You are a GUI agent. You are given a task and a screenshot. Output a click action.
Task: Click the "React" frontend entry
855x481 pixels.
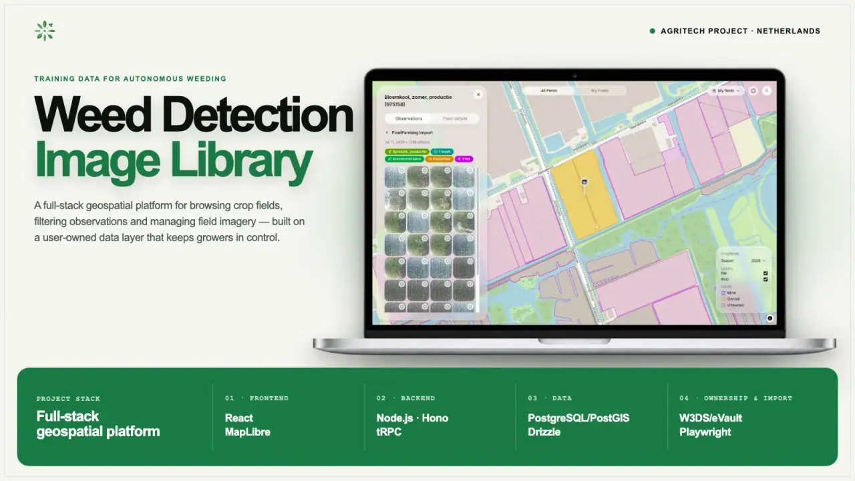point(239,418)
